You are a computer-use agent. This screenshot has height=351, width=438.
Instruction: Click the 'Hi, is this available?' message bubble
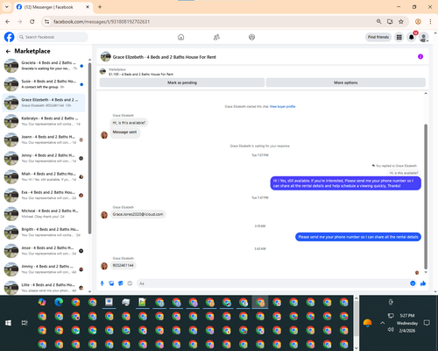[129, 123]
